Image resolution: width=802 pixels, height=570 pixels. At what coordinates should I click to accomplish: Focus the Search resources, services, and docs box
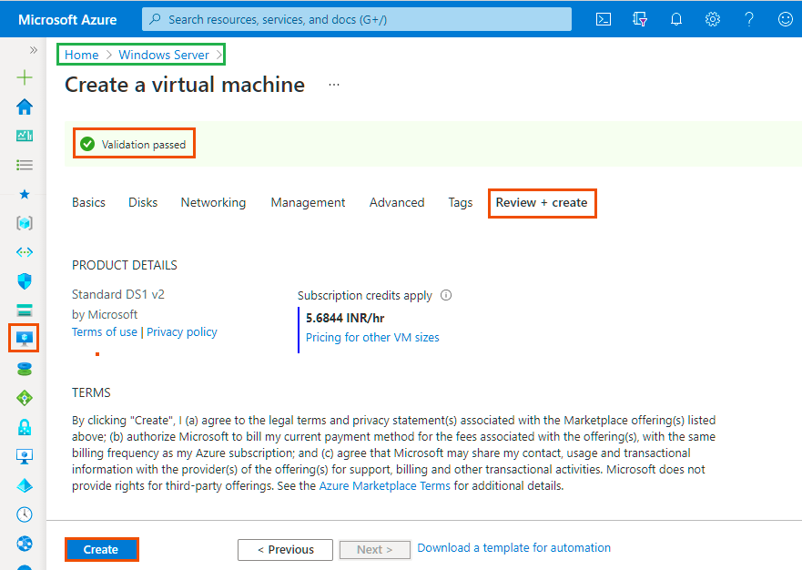point(357,19)
